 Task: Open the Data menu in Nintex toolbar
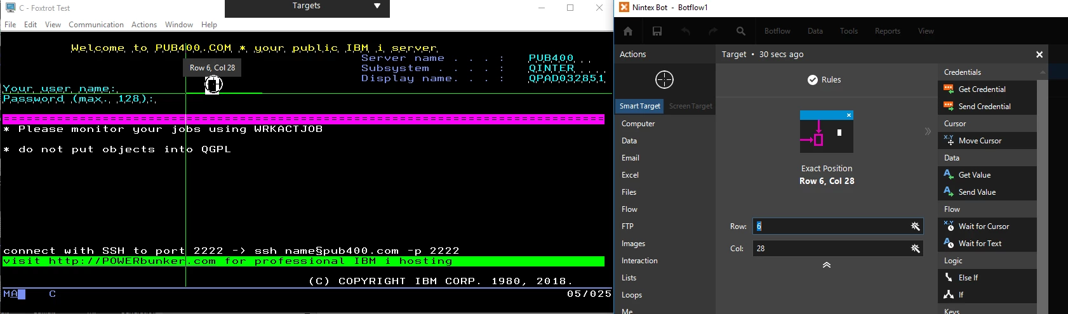point(815,31)
